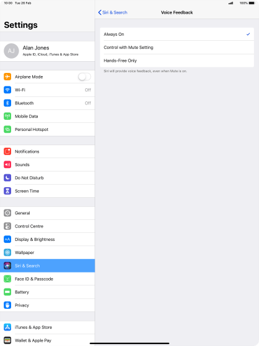Tap the Privacy hand icon
259x346 pixels.
(x=7, y=305)
